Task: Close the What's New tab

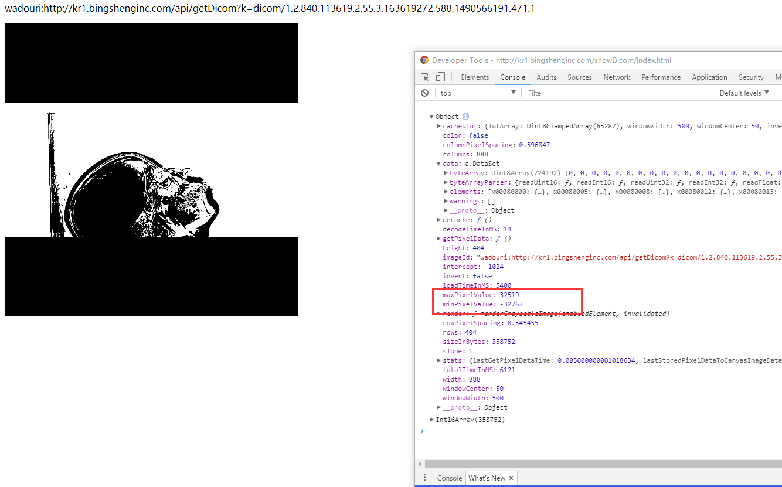Action: tap(510, 478)
